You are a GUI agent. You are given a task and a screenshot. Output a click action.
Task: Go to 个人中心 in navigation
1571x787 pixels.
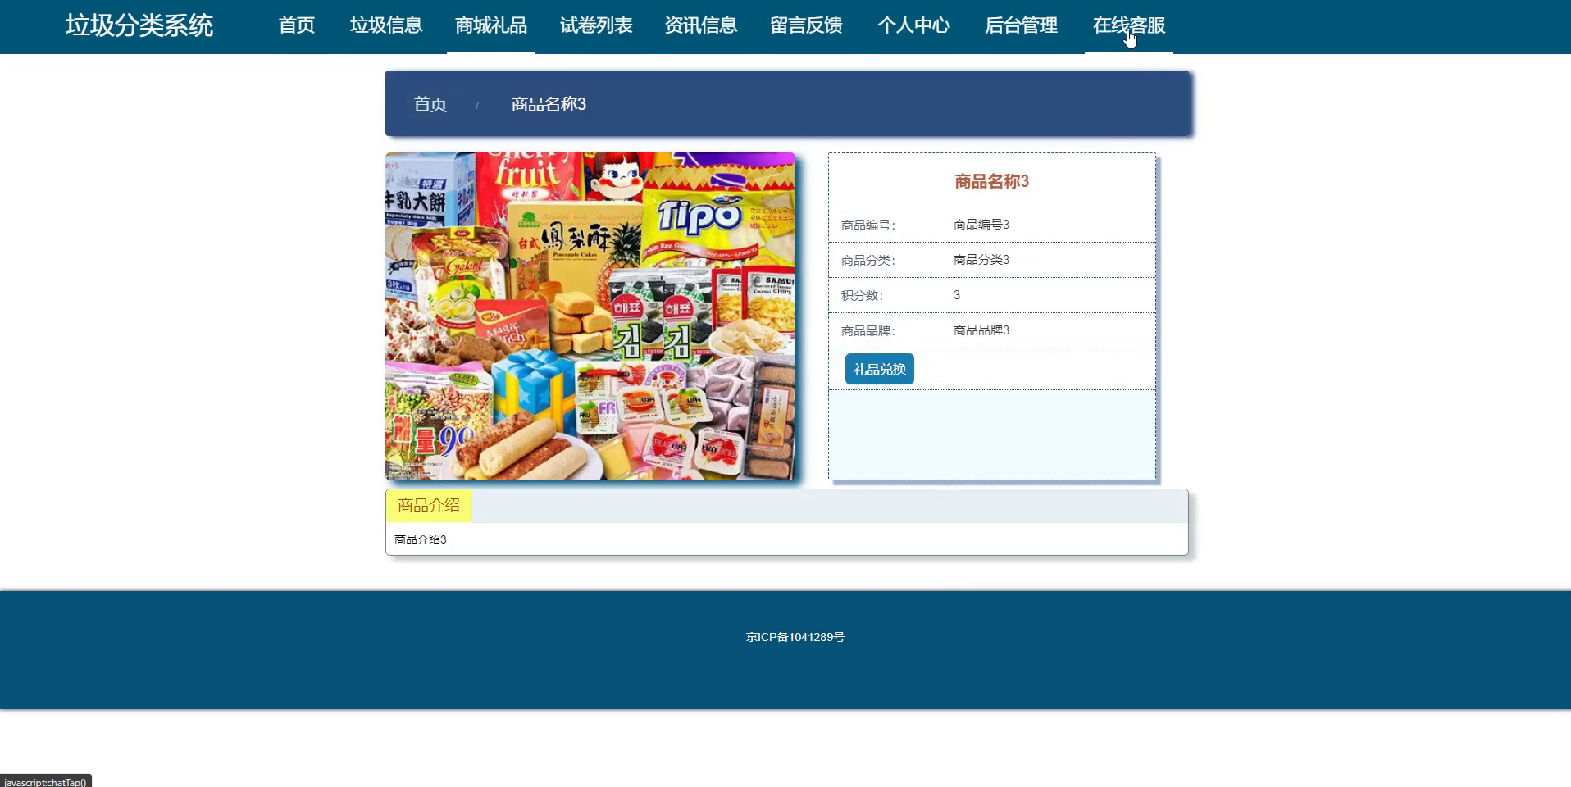[913, 25]
